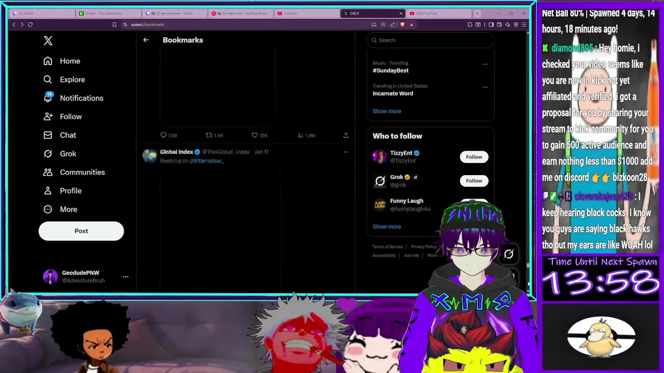Click browser back button
The width and height of the screenshot is (664, 373).
(x=14, y=24)
